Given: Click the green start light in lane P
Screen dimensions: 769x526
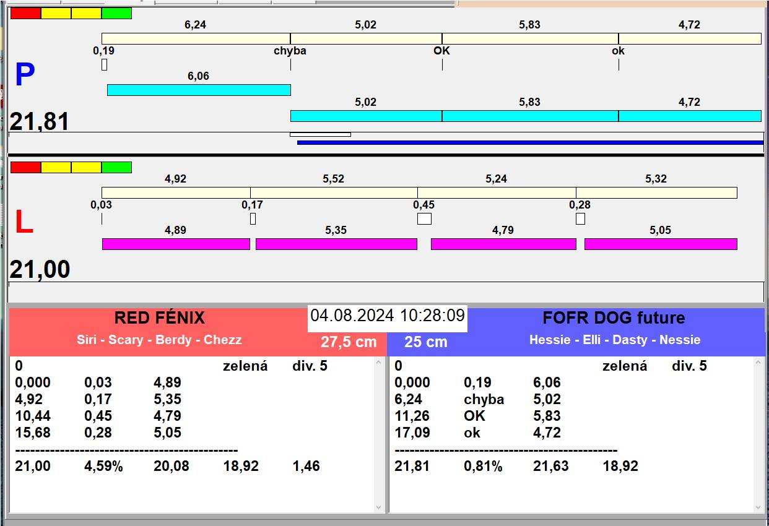Looking at the screenshot, I should point(116,13).
